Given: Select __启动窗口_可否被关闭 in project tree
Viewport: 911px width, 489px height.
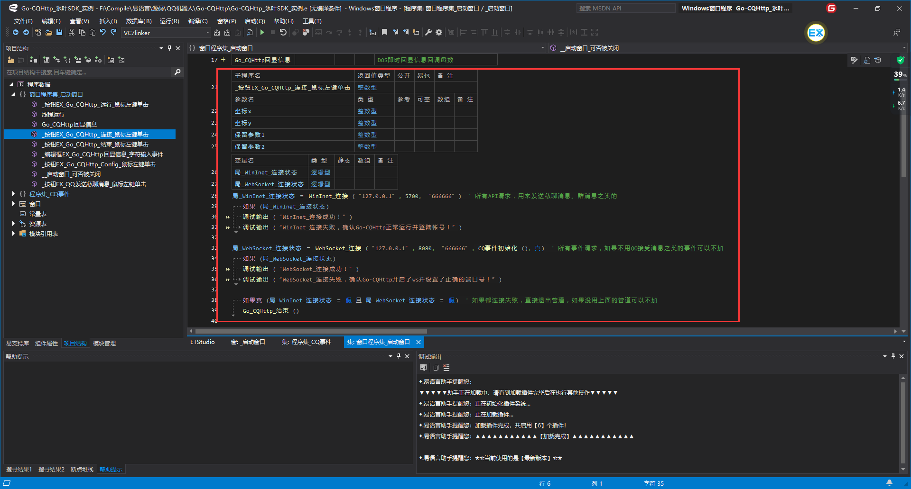Looking at the screenshot, I should pyautogui.click(x=71, y=174).
